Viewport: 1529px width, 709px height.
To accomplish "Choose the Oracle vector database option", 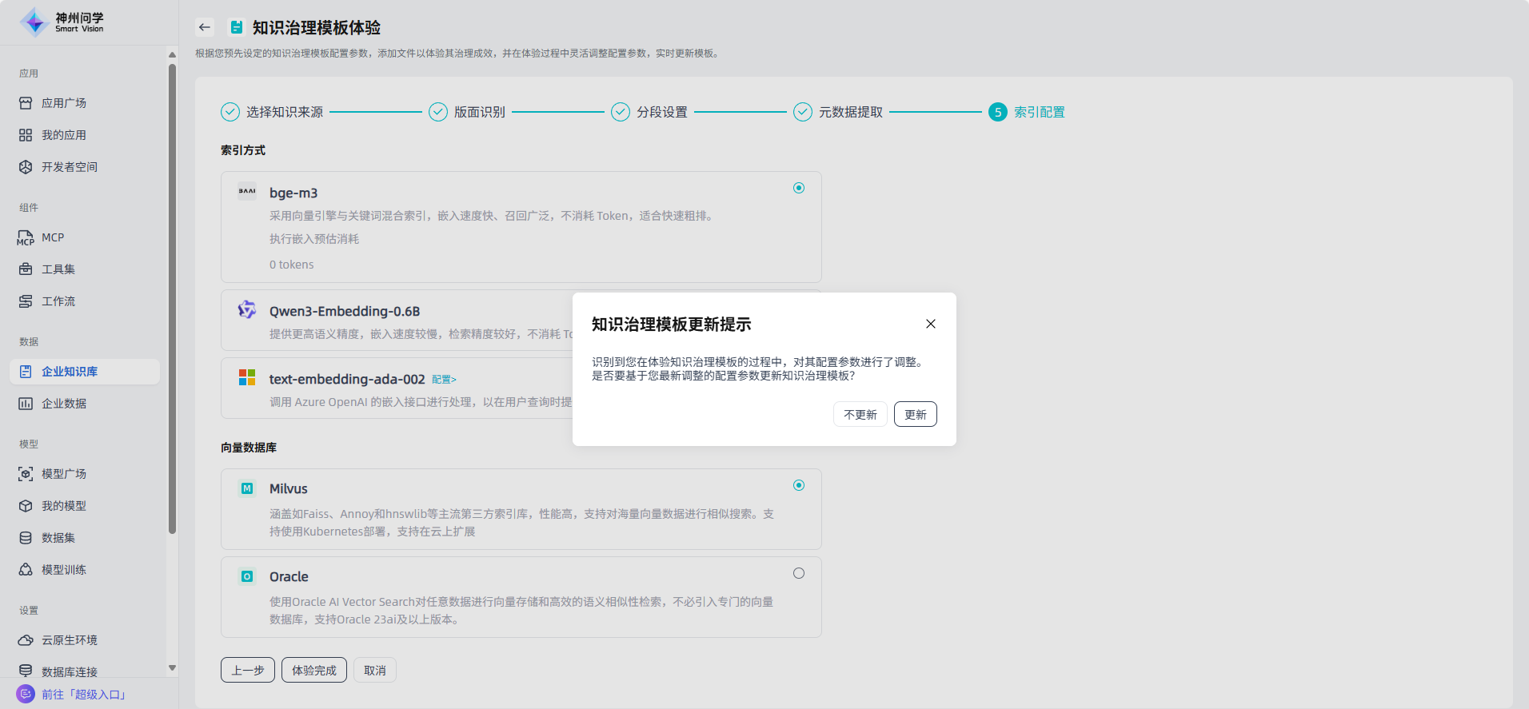I will pyautogui.click(x=798, y=573).
